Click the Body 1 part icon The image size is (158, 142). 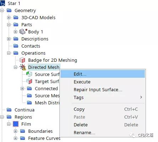point(23,32)
